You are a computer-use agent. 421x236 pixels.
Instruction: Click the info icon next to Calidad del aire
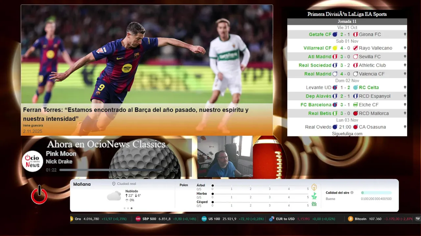[352, 193]
